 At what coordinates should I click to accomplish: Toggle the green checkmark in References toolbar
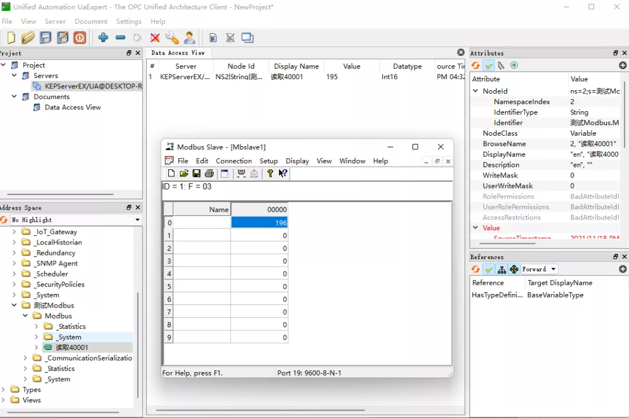click(x=489, y=269)
